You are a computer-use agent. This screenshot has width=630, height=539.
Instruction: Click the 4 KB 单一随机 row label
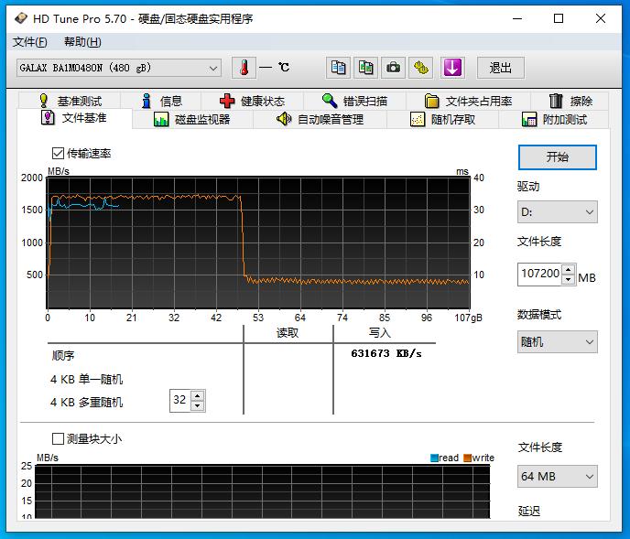click(x=86, y=379)
